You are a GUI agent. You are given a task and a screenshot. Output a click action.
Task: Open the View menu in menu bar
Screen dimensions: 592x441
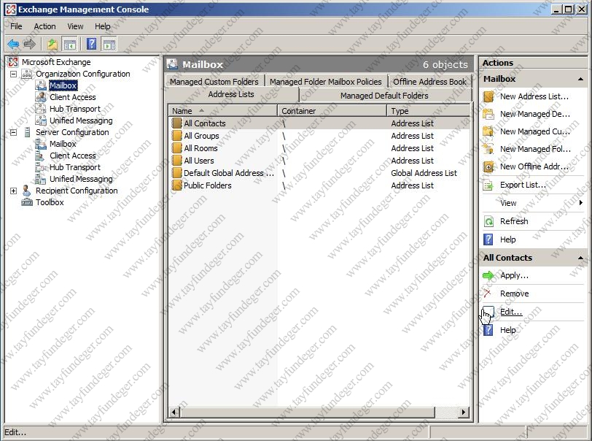(75, 26)
